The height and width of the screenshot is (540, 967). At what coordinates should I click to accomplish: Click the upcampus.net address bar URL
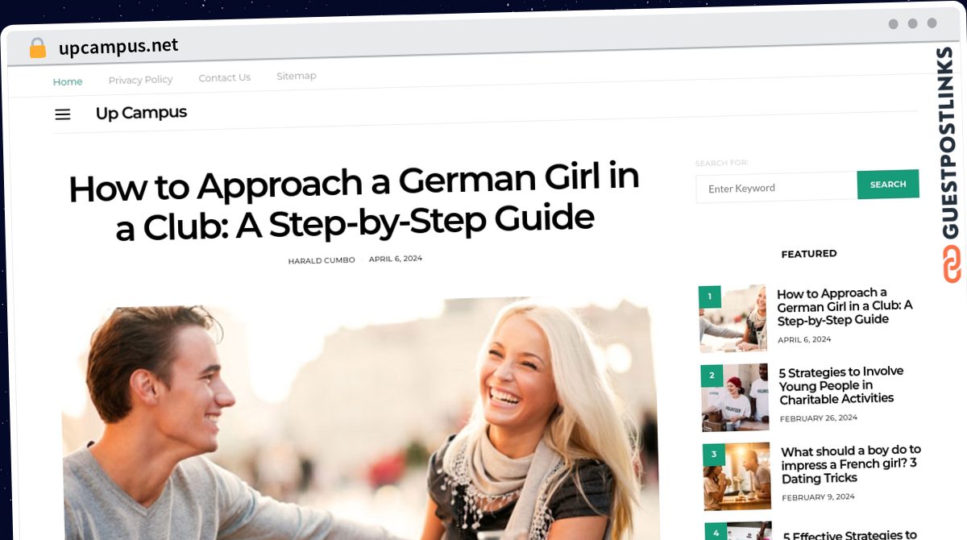[x=118, y=47]
